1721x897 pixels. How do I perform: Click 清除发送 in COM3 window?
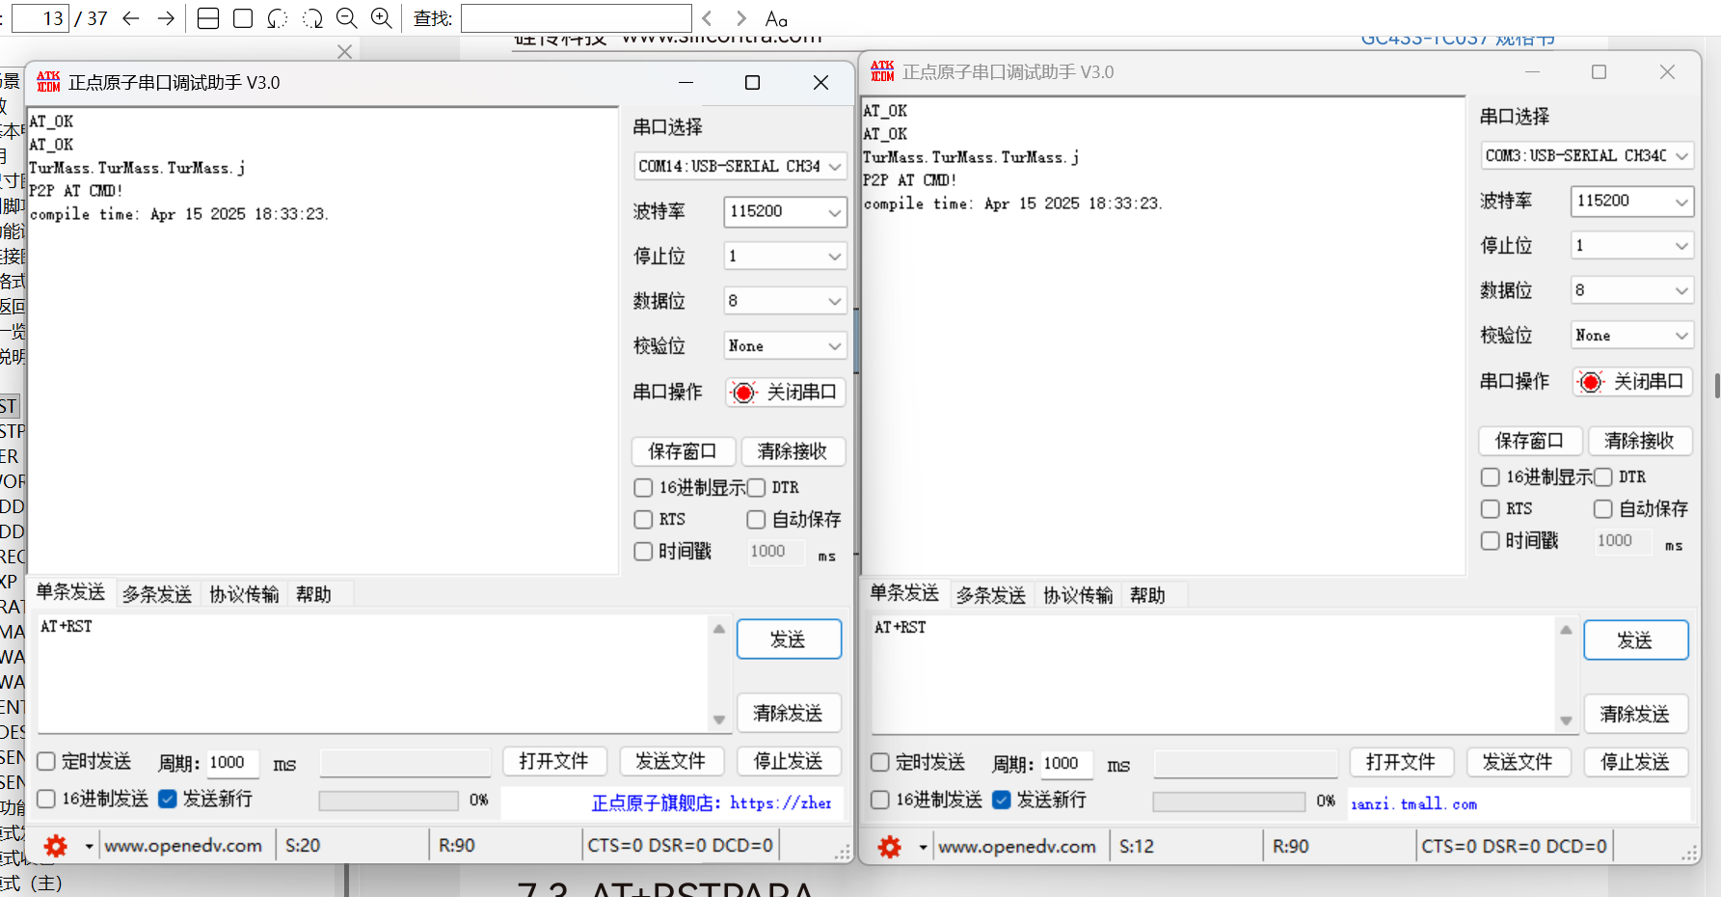1635,714
